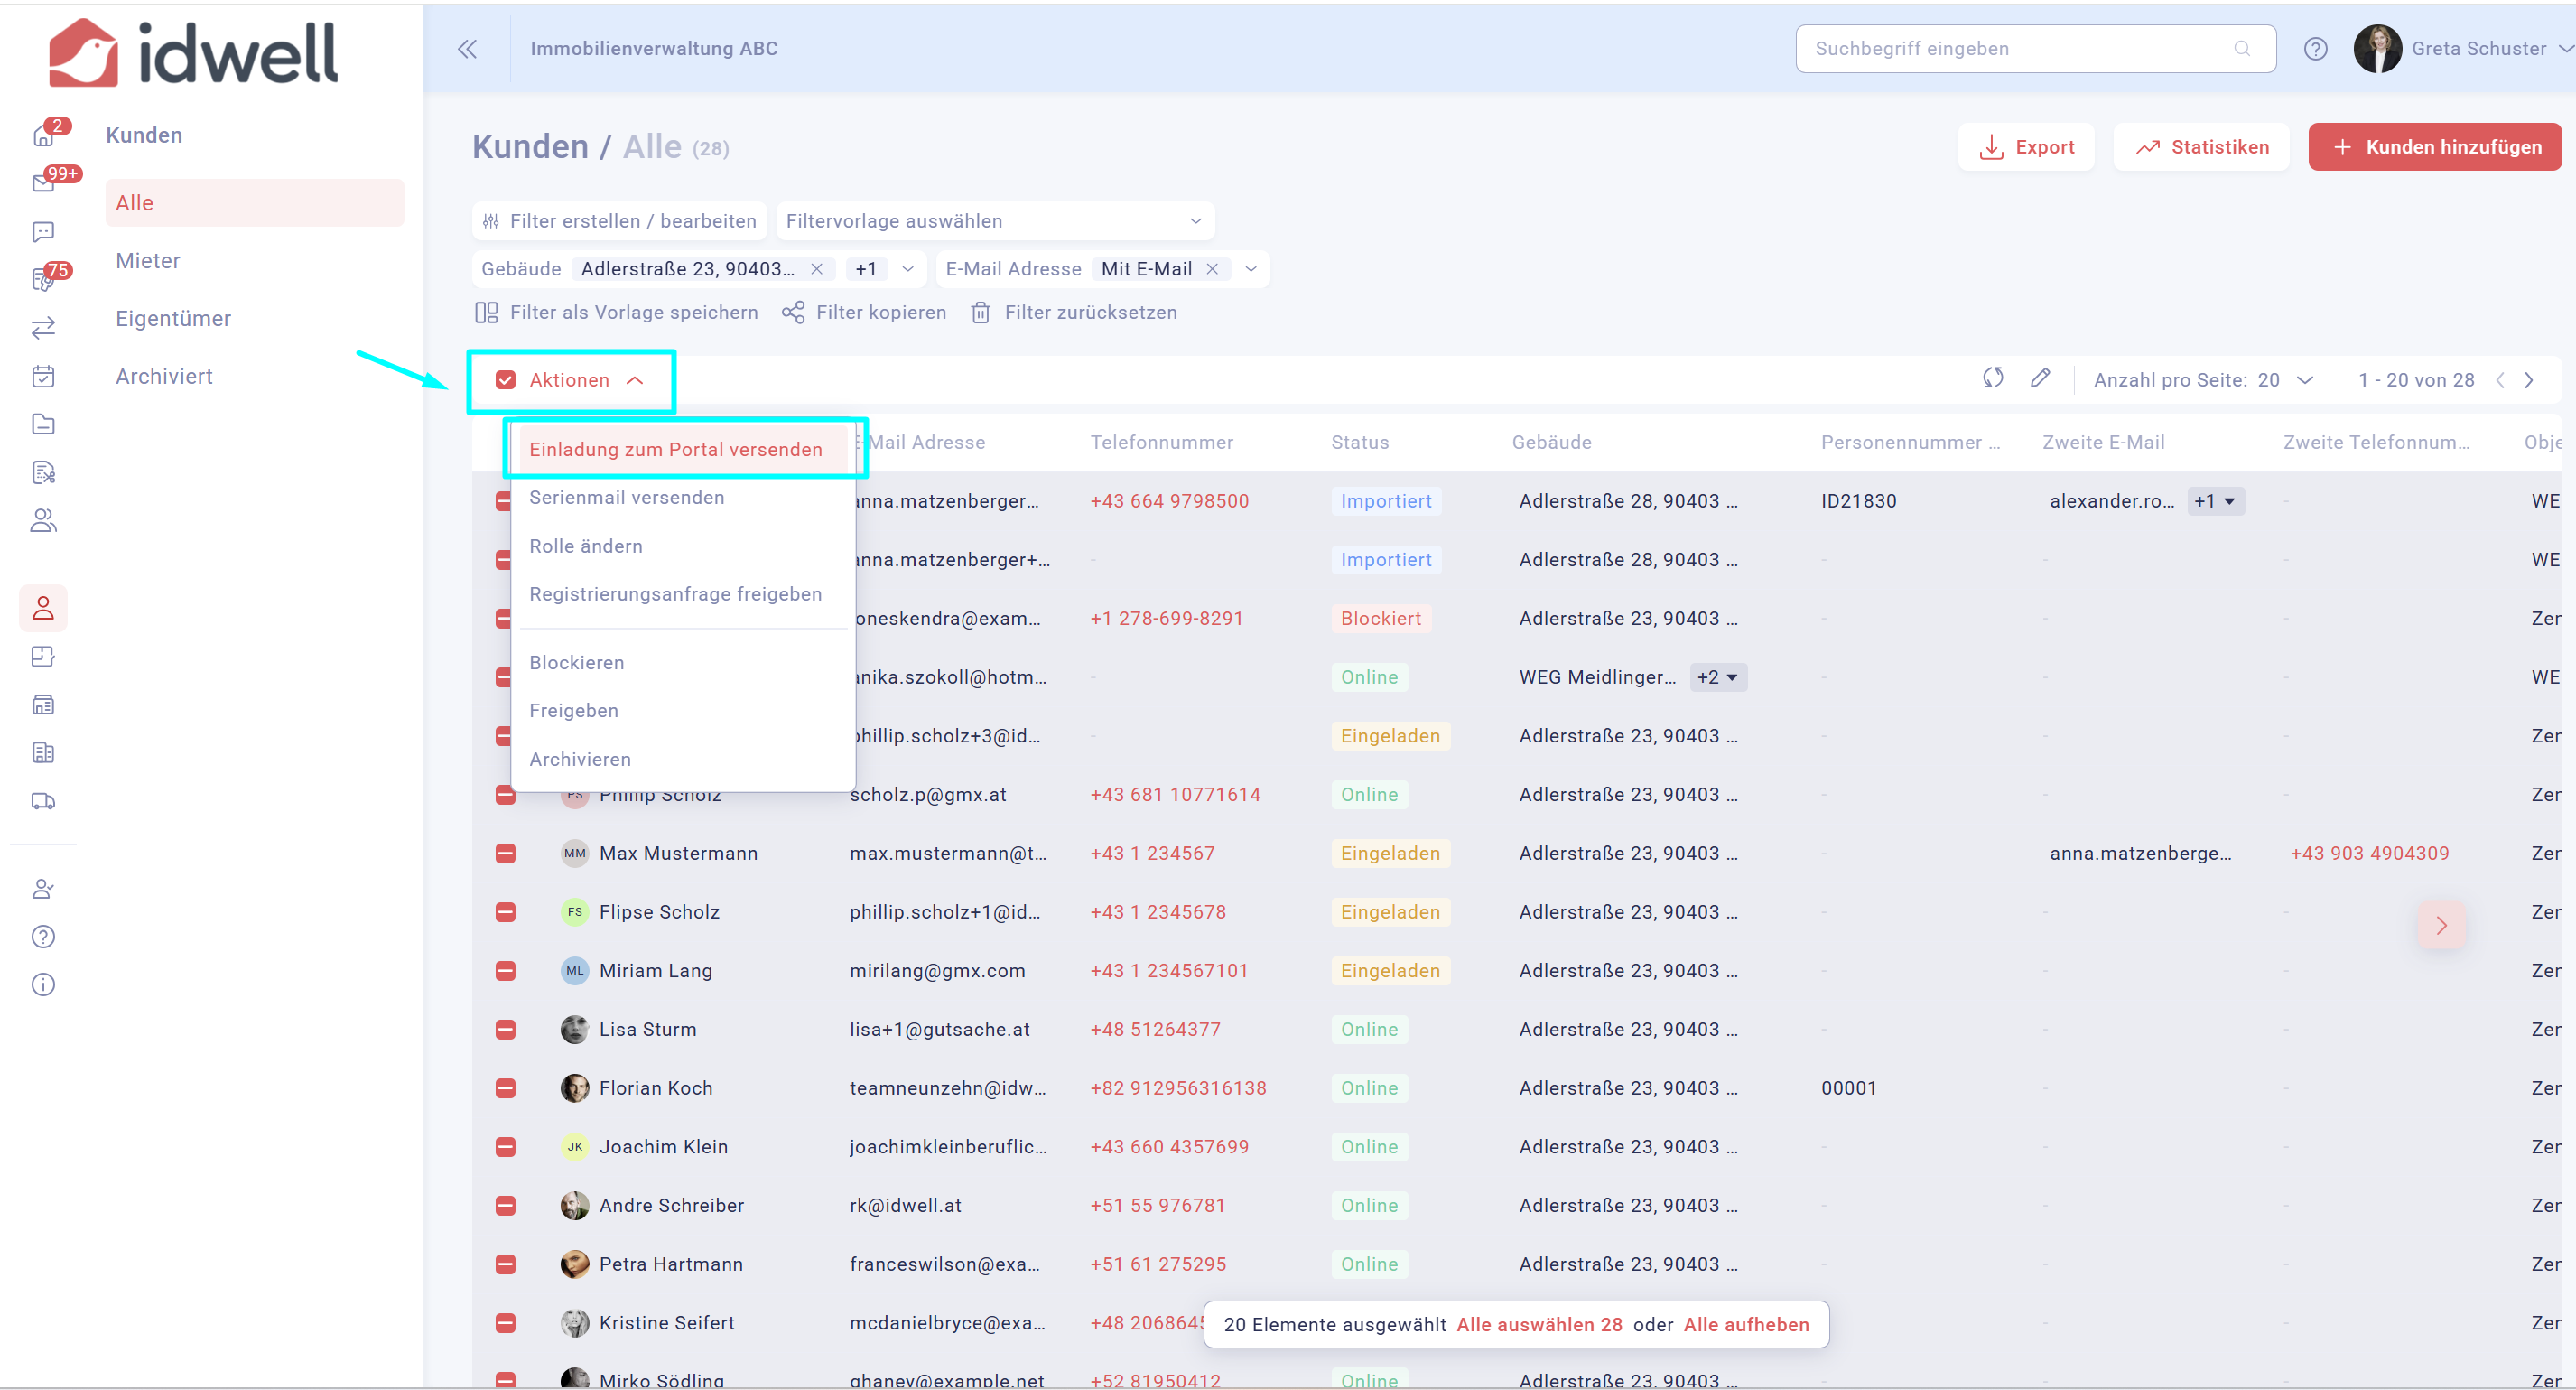The height and width of the screenshot is (1390, 2576).
Task: Expand +2 badge next to WEG Meidlinger
Action: pos(1717,677)
